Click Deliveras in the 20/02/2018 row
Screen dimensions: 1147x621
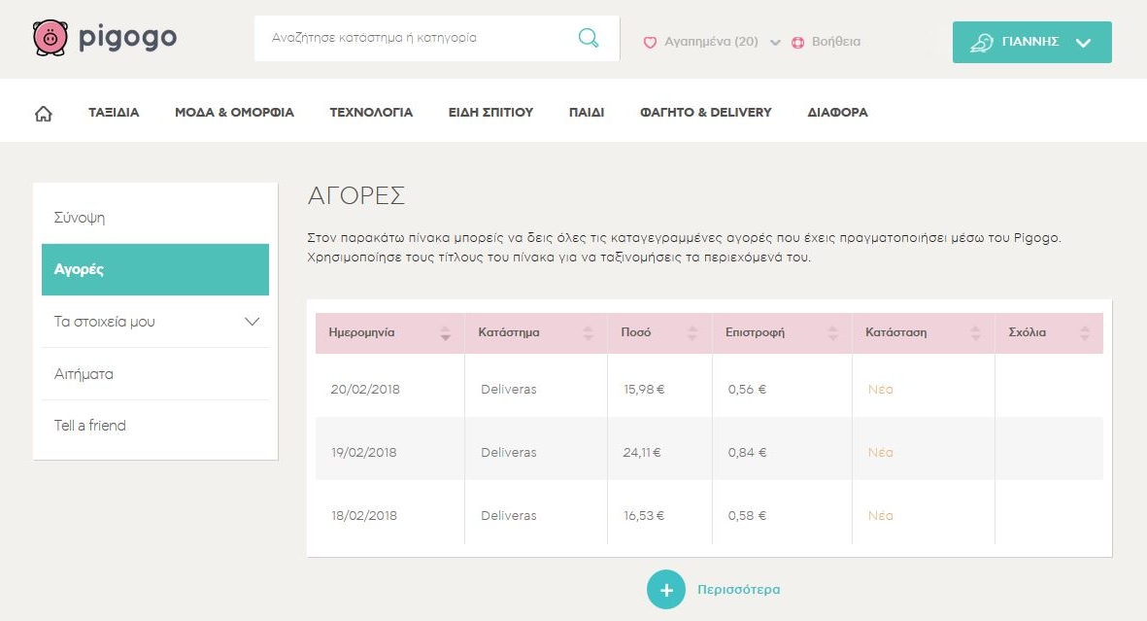point(508,390)
